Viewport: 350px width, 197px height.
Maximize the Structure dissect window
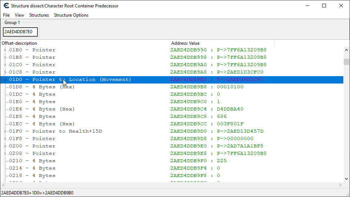point(324,6)
